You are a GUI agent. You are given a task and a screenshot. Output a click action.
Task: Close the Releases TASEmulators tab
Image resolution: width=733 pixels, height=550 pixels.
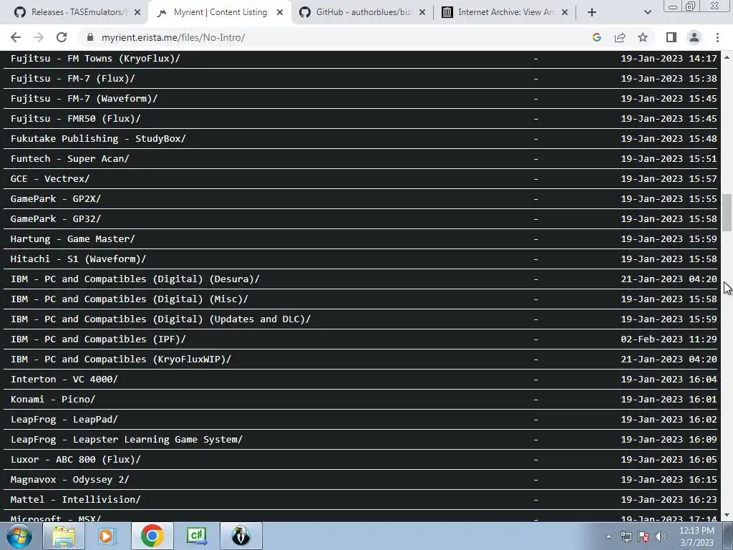tap(137, 13)
